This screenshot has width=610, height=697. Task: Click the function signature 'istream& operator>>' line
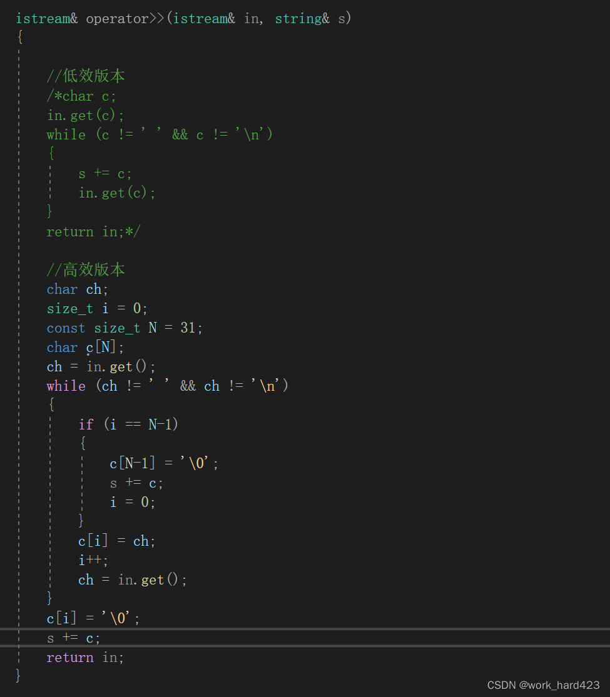pyautogui.click(x=183, y=19)
